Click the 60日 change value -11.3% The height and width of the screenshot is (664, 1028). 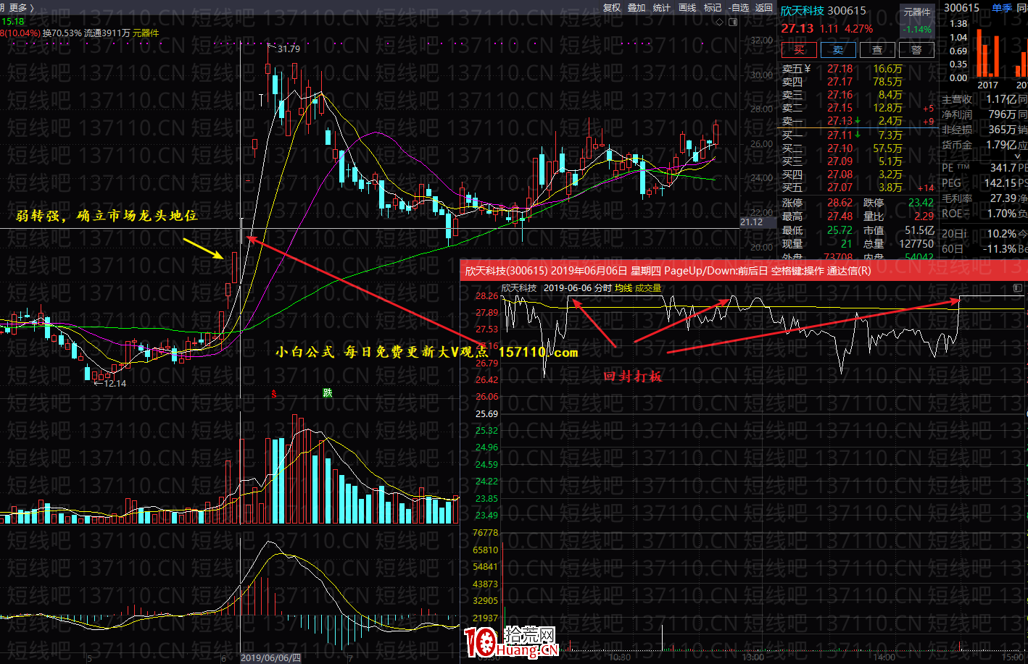tap(1000, 248)
